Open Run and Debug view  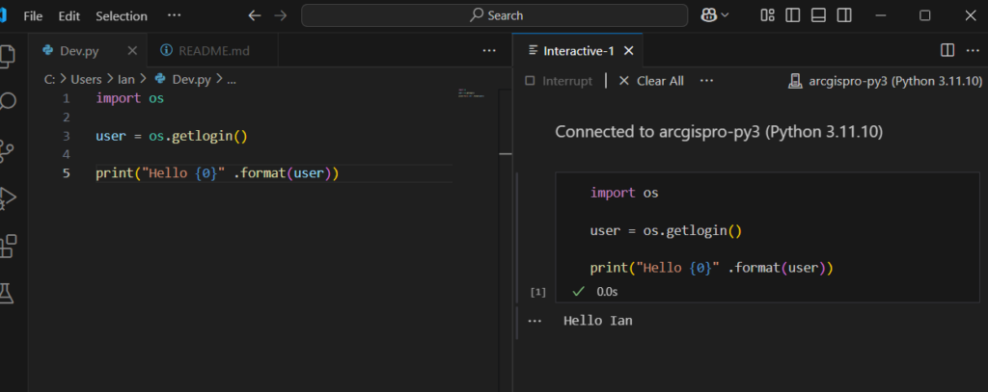[8, 196]
